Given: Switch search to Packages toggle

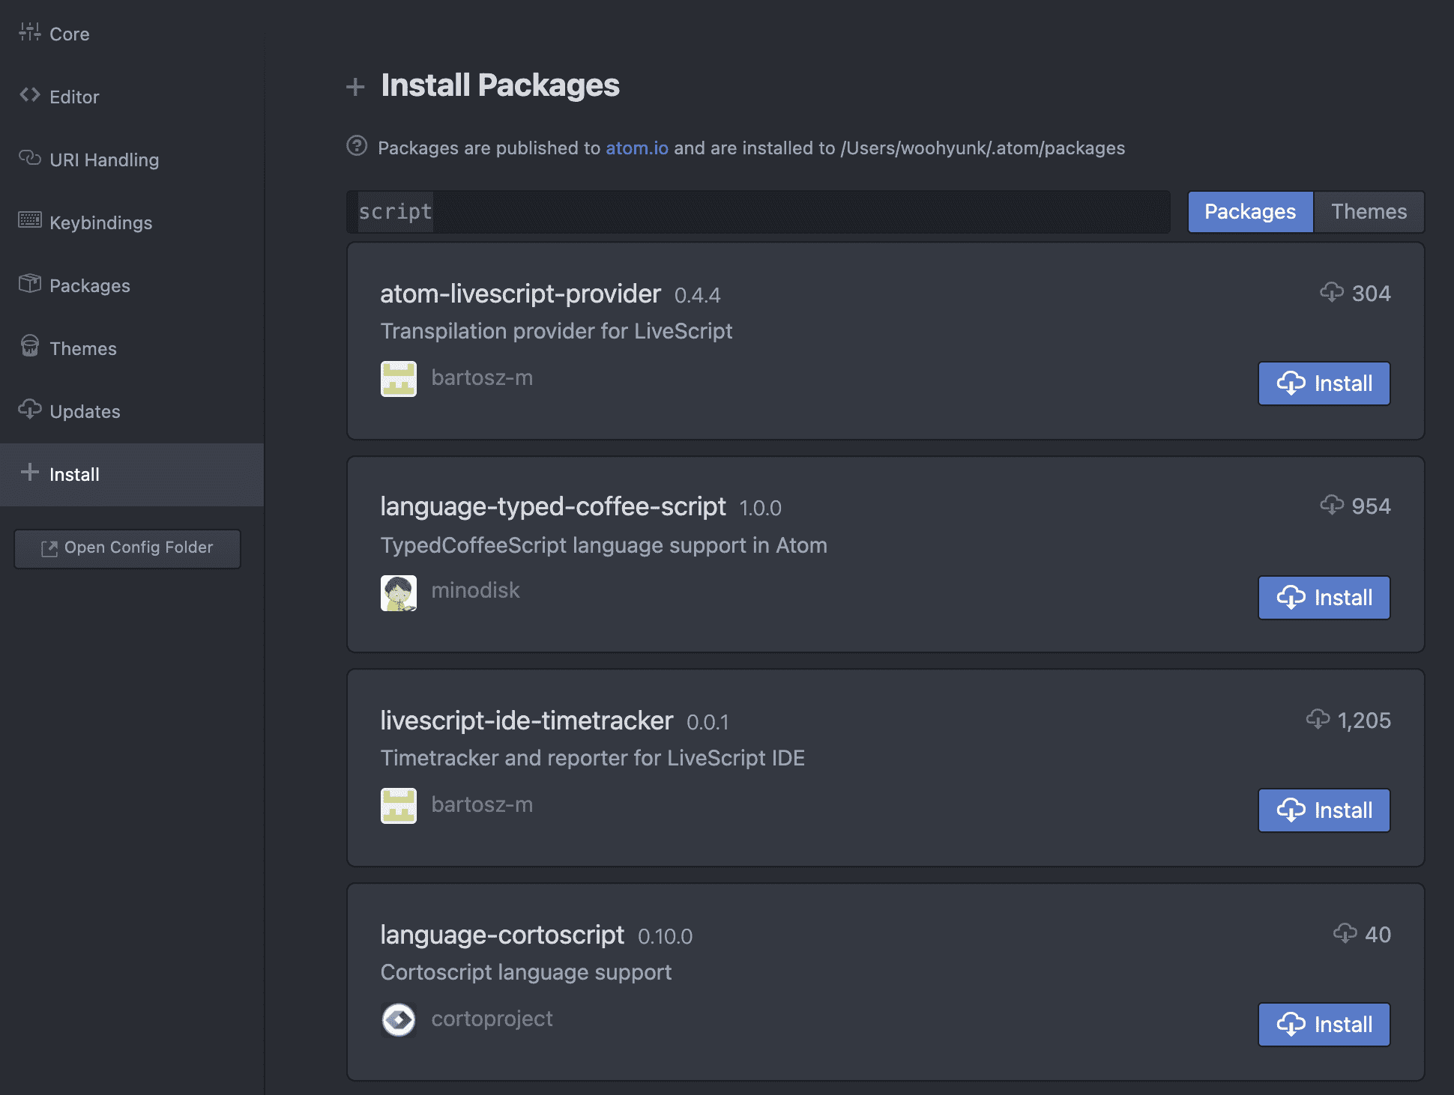Looking at the screenshot, I should pyautogui.click(x=1250, y=212).
